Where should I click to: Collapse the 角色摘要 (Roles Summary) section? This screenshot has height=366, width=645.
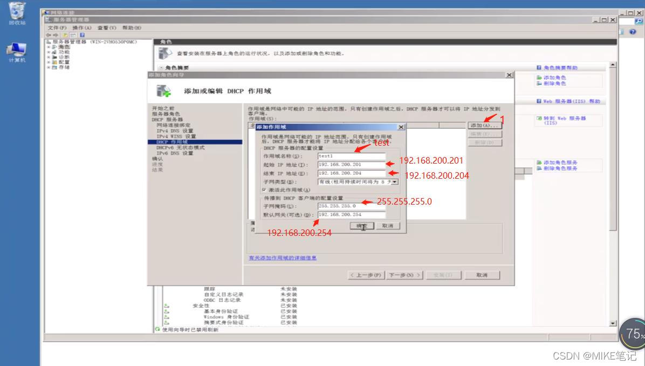[x=161, y=67]
